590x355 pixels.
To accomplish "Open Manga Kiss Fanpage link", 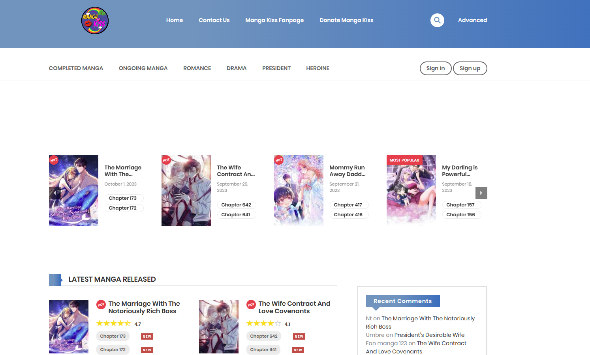I will (x=274, y=20).
